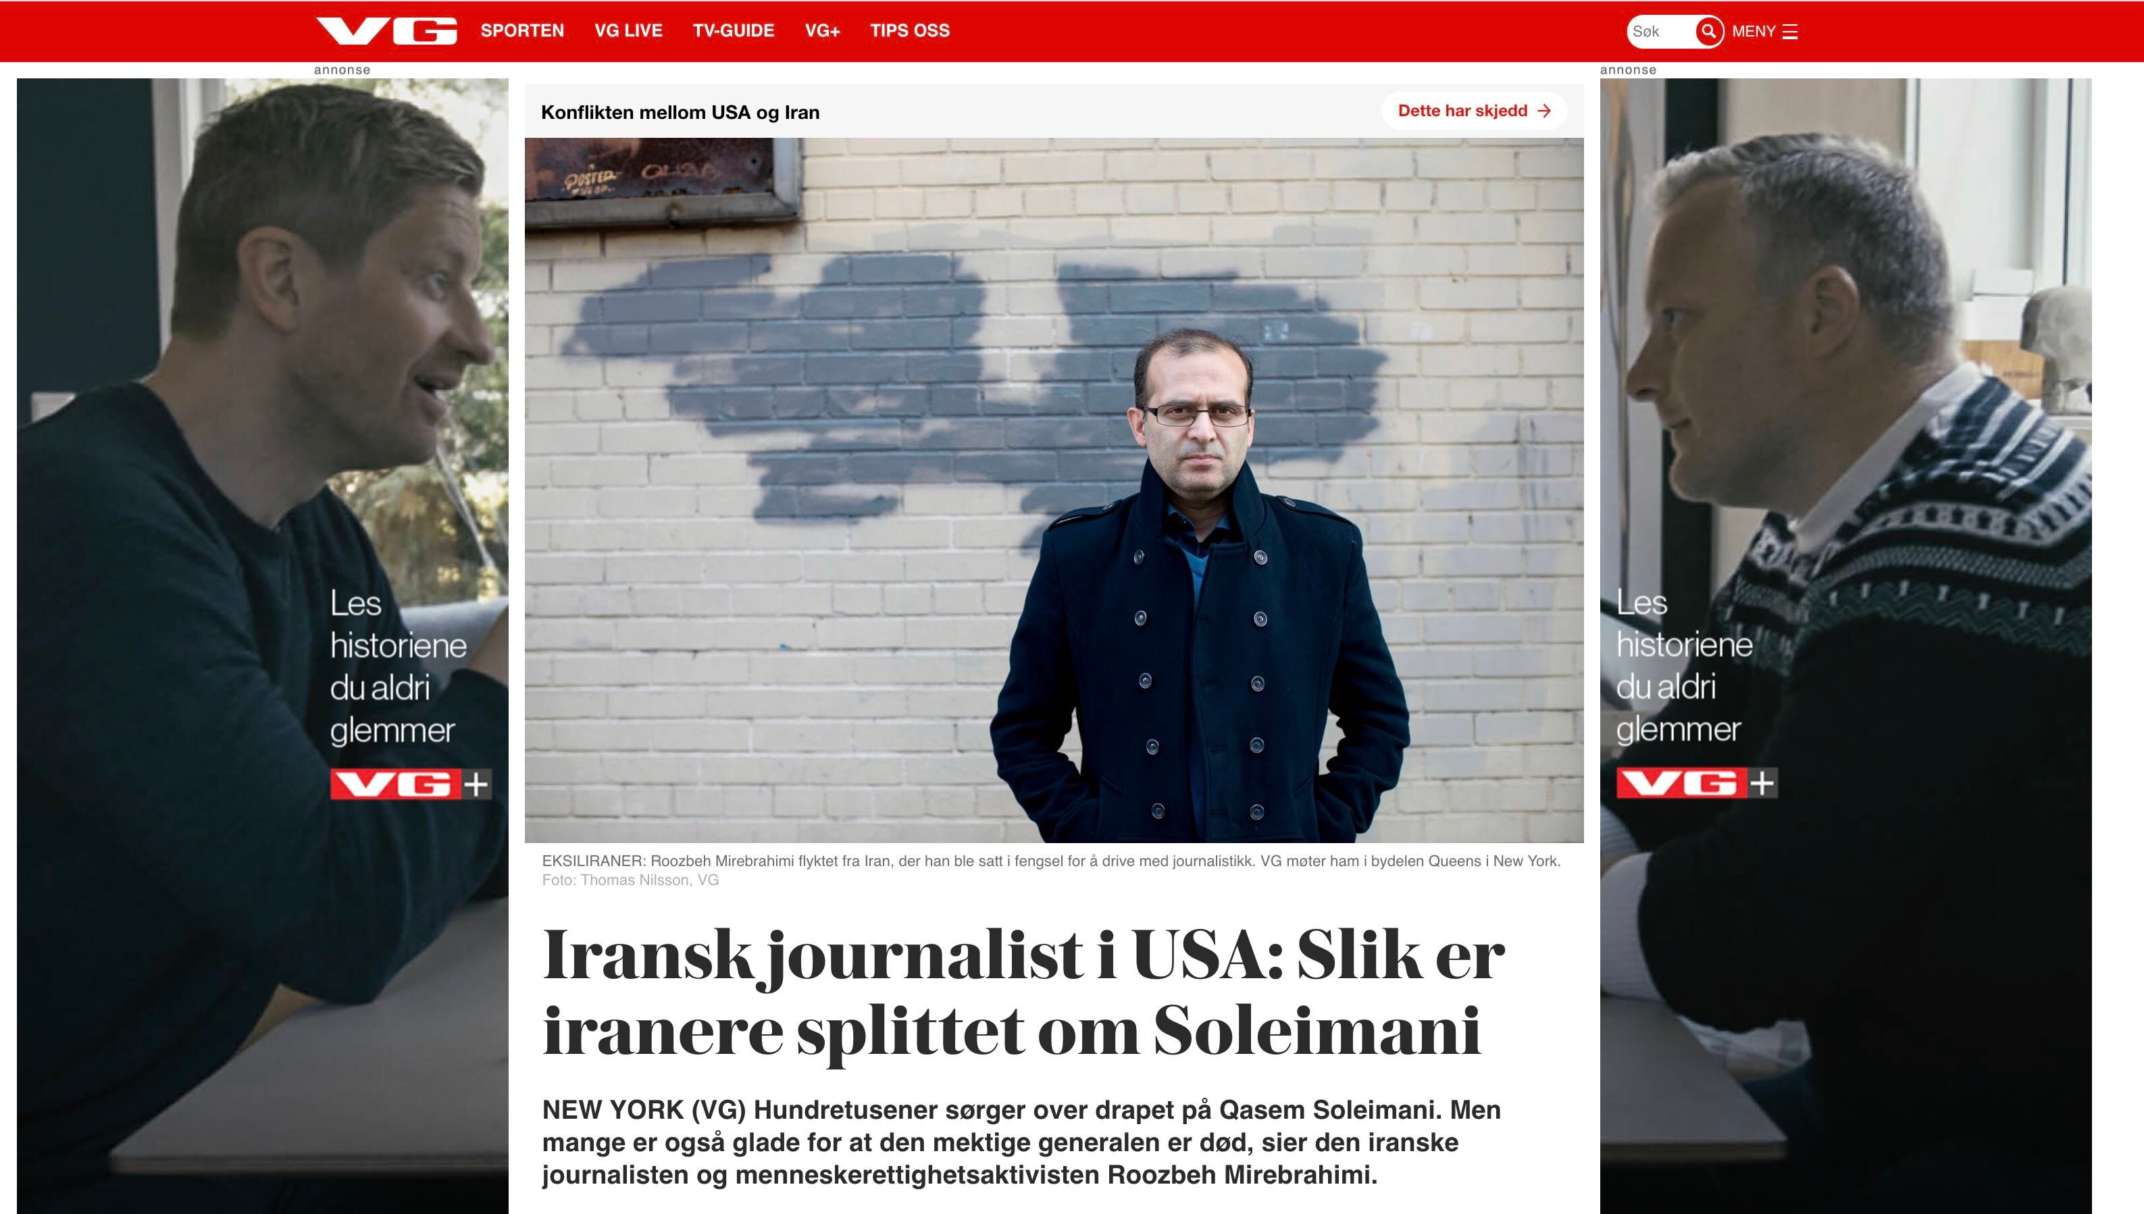Click the red search magnifier icon
Image resolution: width=2144 pixels, height=1214 pixels.
(x=1708, y=32)
